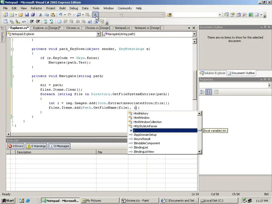Switch to the Solution Explorer tab
Viewport: 272px width, 204px height.
(213, 73)
